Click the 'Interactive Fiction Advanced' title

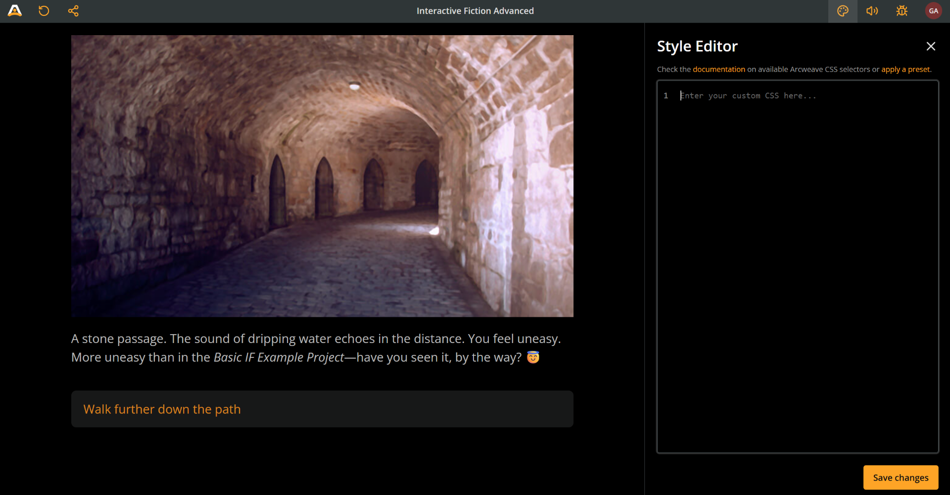point(475,10)
